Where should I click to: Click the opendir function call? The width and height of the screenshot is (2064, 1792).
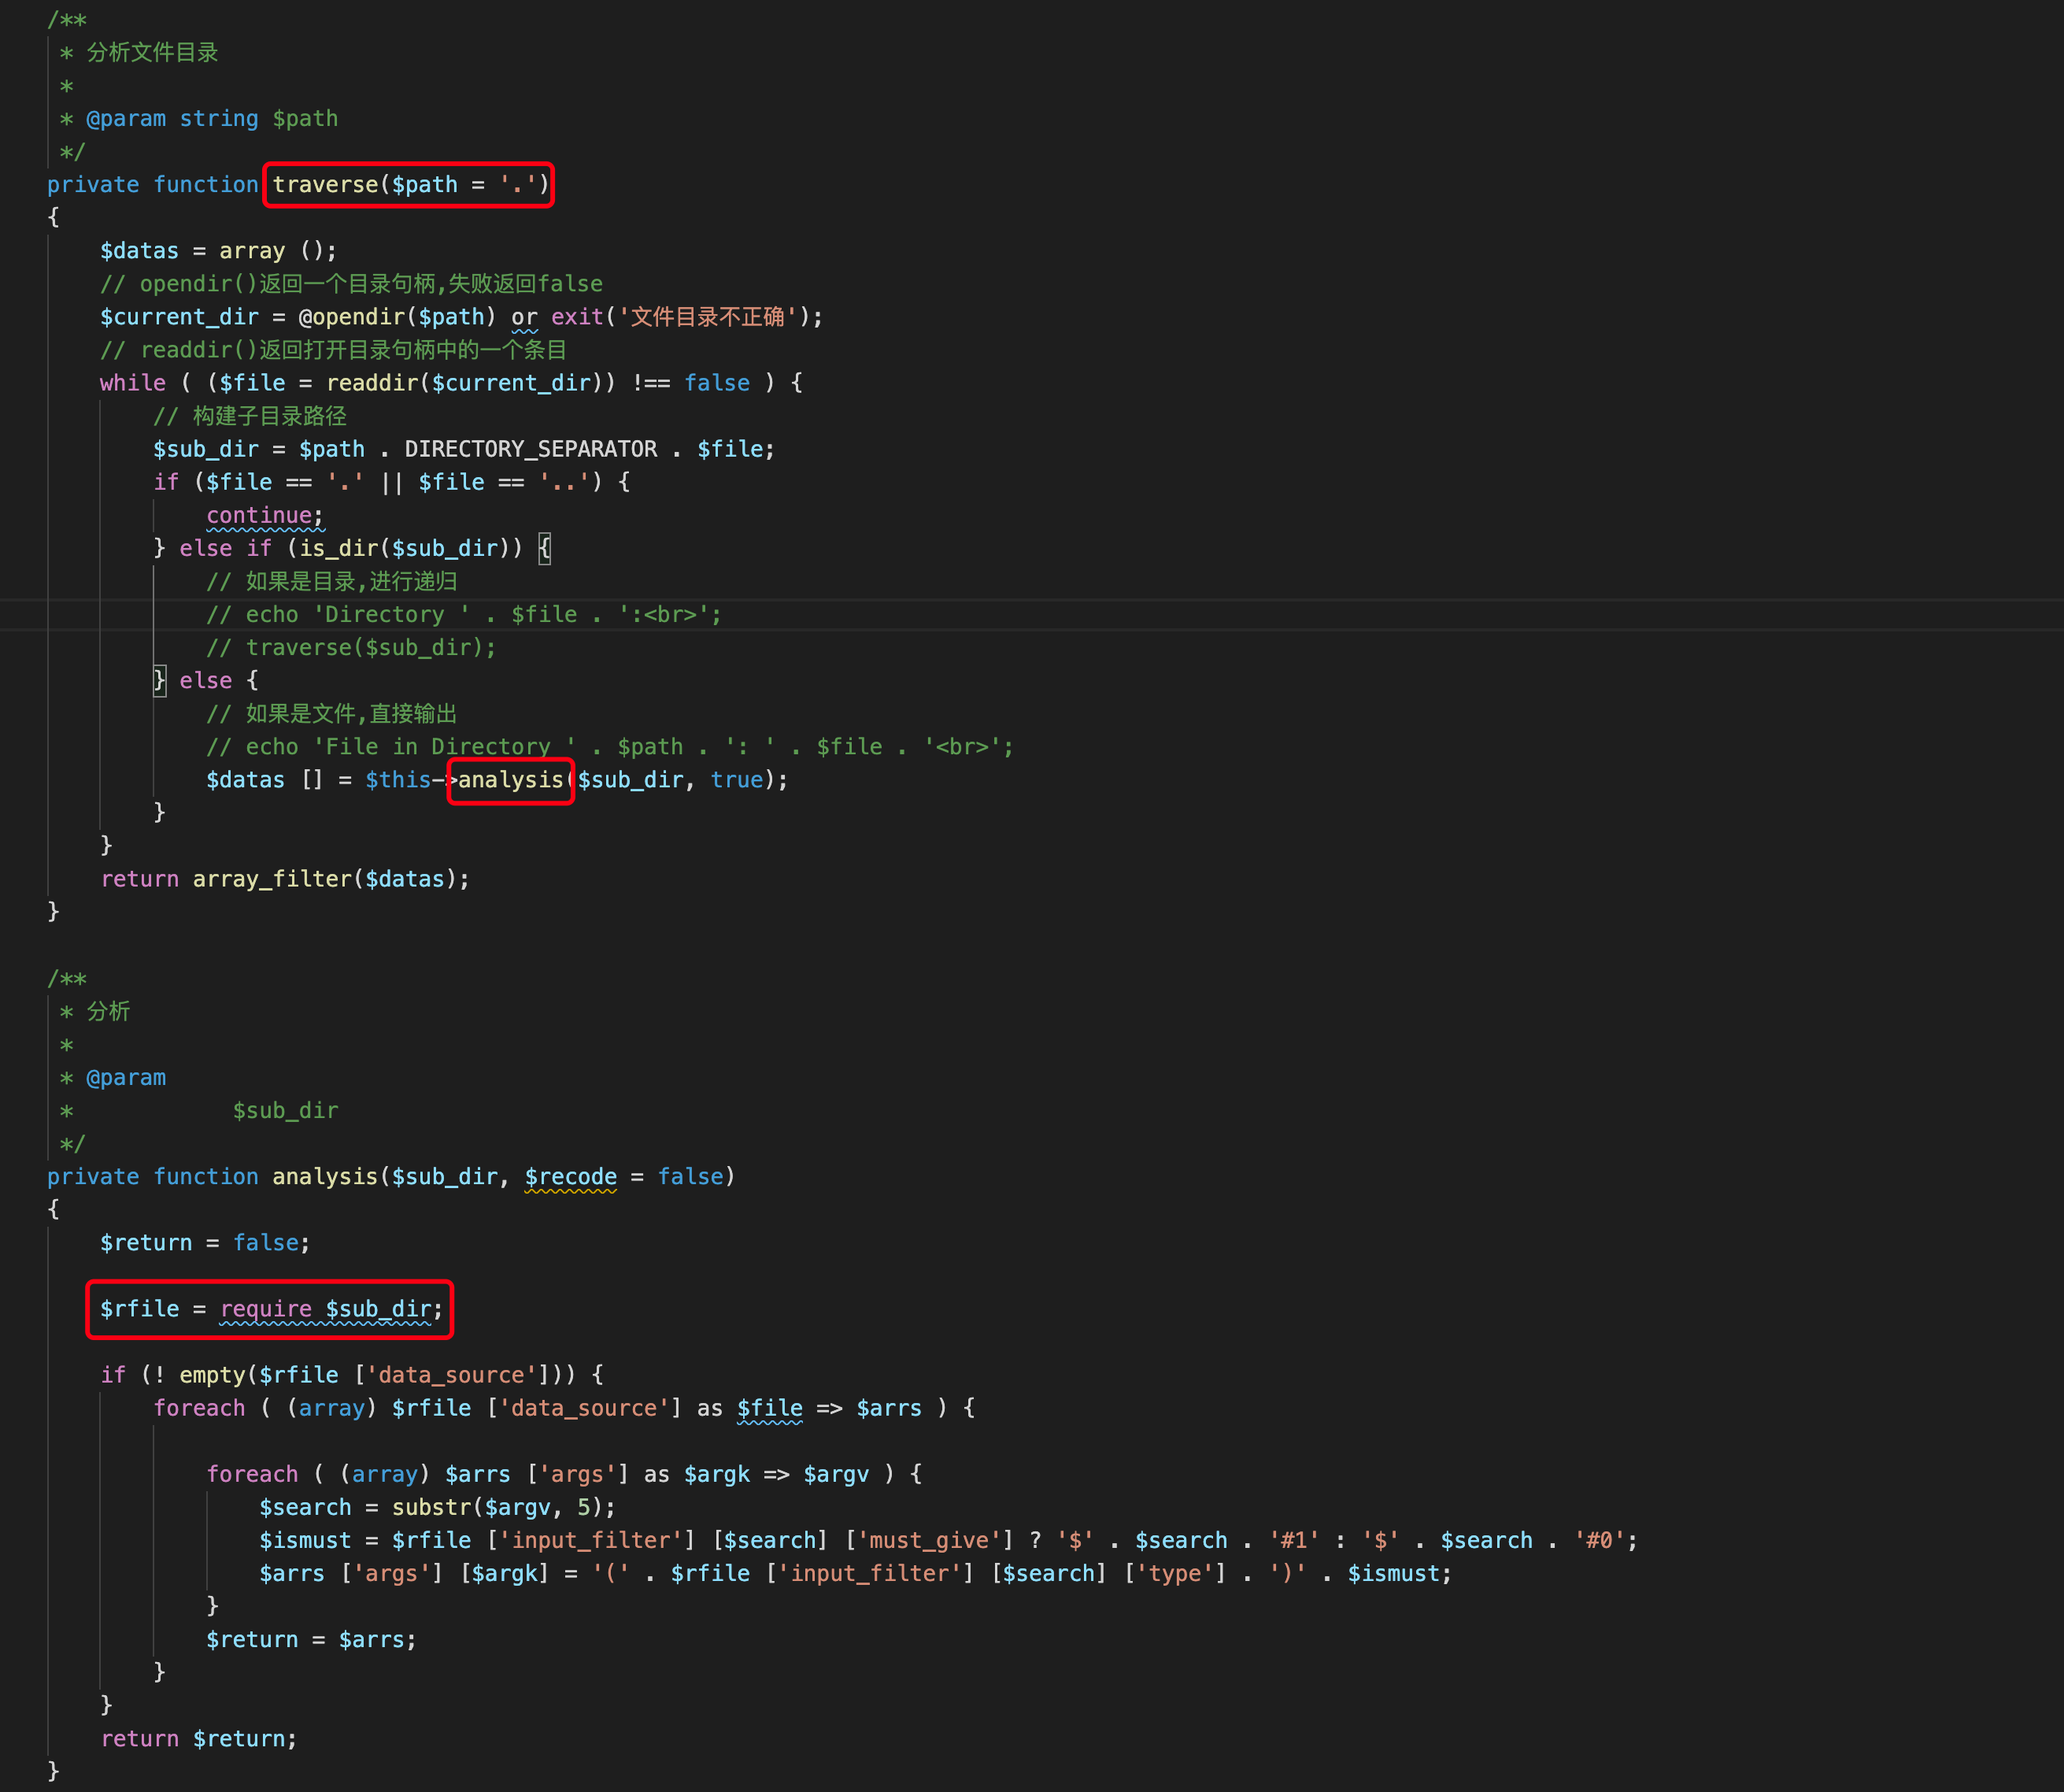358,317
